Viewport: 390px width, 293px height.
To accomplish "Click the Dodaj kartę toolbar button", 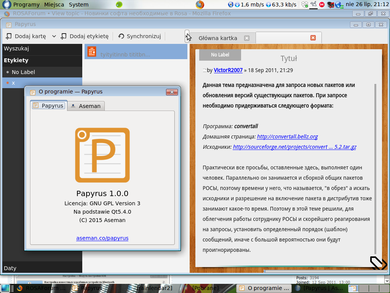I will [26, 36].
